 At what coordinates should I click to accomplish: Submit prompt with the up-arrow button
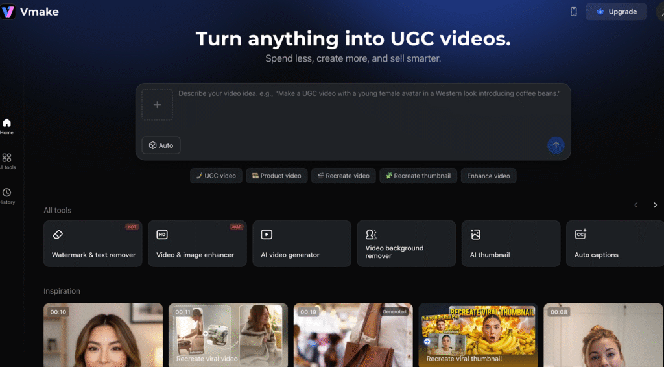tap(556, 145)
